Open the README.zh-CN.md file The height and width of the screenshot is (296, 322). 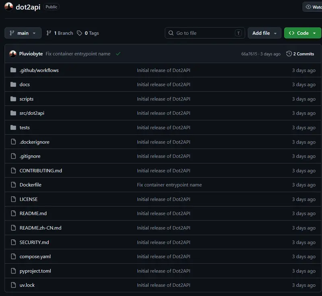tap(41, 228)
